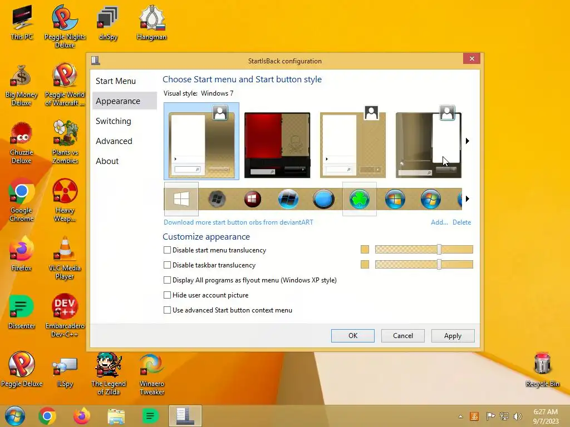Select the green shamrock start orb
The height and width of the screenshot is (427, 570).
pyautogui.click(x=360, y=199)
